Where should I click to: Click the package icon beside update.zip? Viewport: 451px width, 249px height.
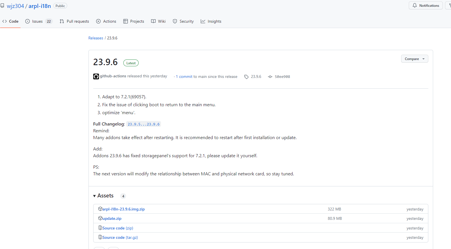100,218
